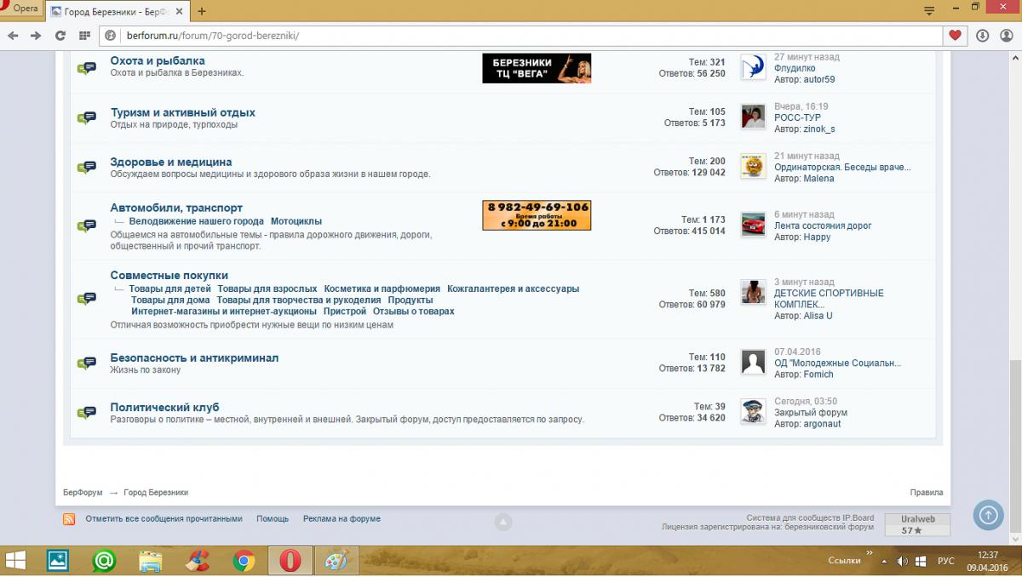The width and height of the screenshot is (1022, 577).
Task: Click the БерФорум breadcrumb link
Action: [x=83, y=493]
